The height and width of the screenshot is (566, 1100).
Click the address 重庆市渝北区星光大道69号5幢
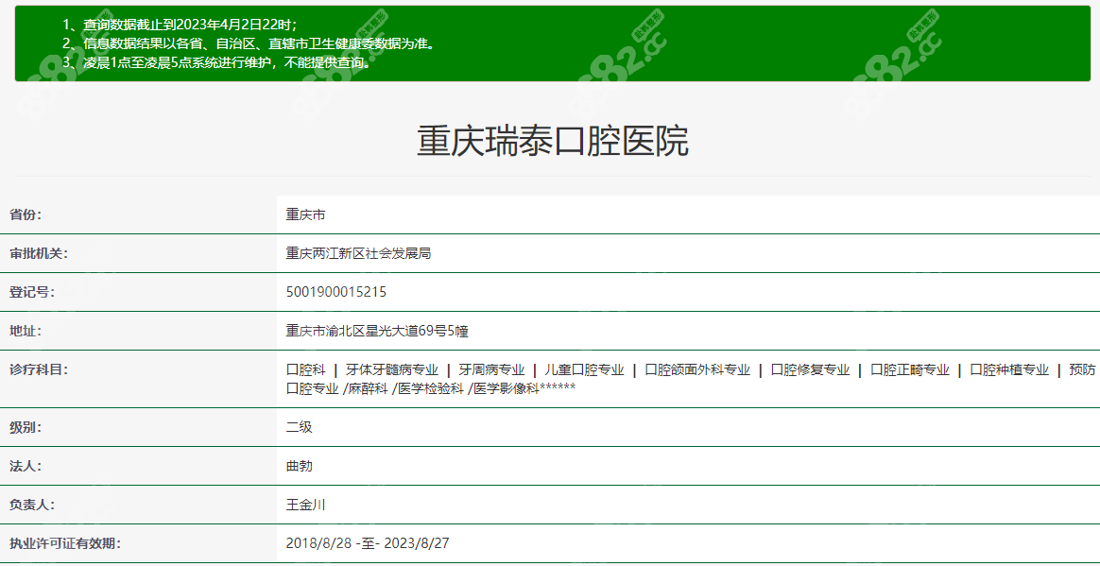[x=377, y=331]
